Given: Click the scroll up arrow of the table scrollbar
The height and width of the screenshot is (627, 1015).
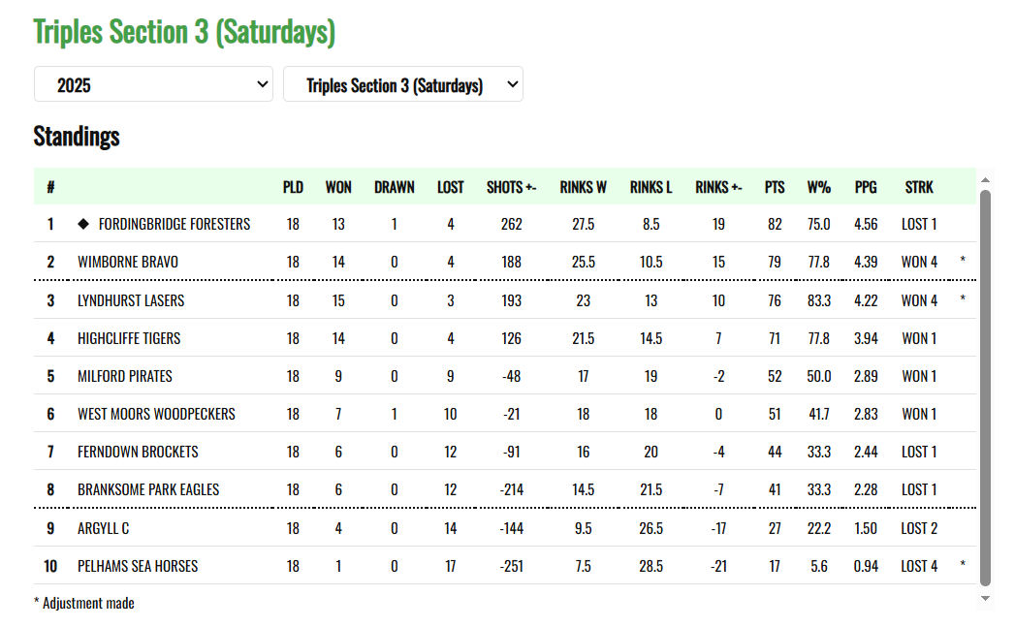Looking at the screenshot, I should 986,180.
